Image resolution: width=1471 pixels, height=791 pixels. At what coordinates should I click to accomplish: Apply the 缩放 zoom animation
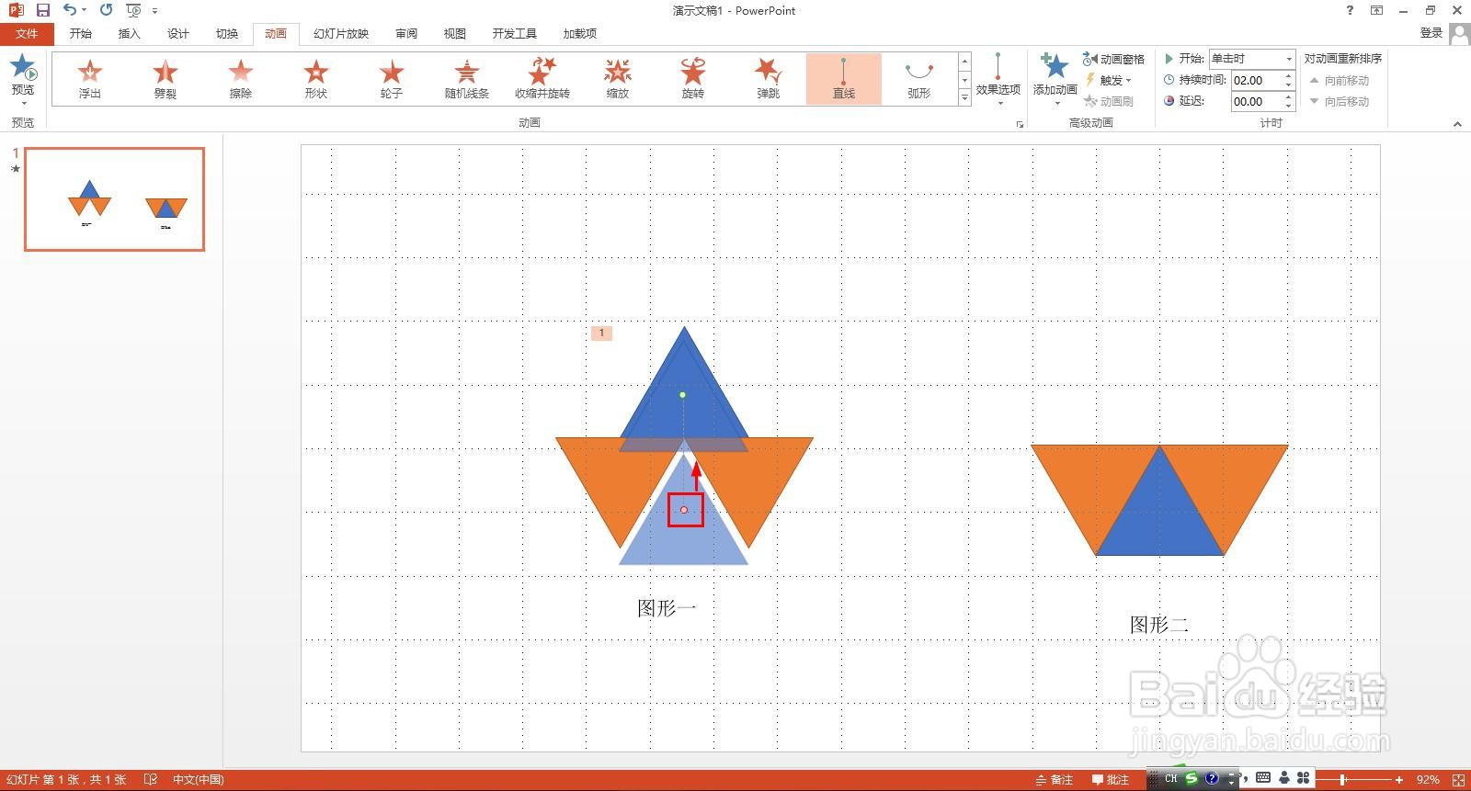[618, 78]
